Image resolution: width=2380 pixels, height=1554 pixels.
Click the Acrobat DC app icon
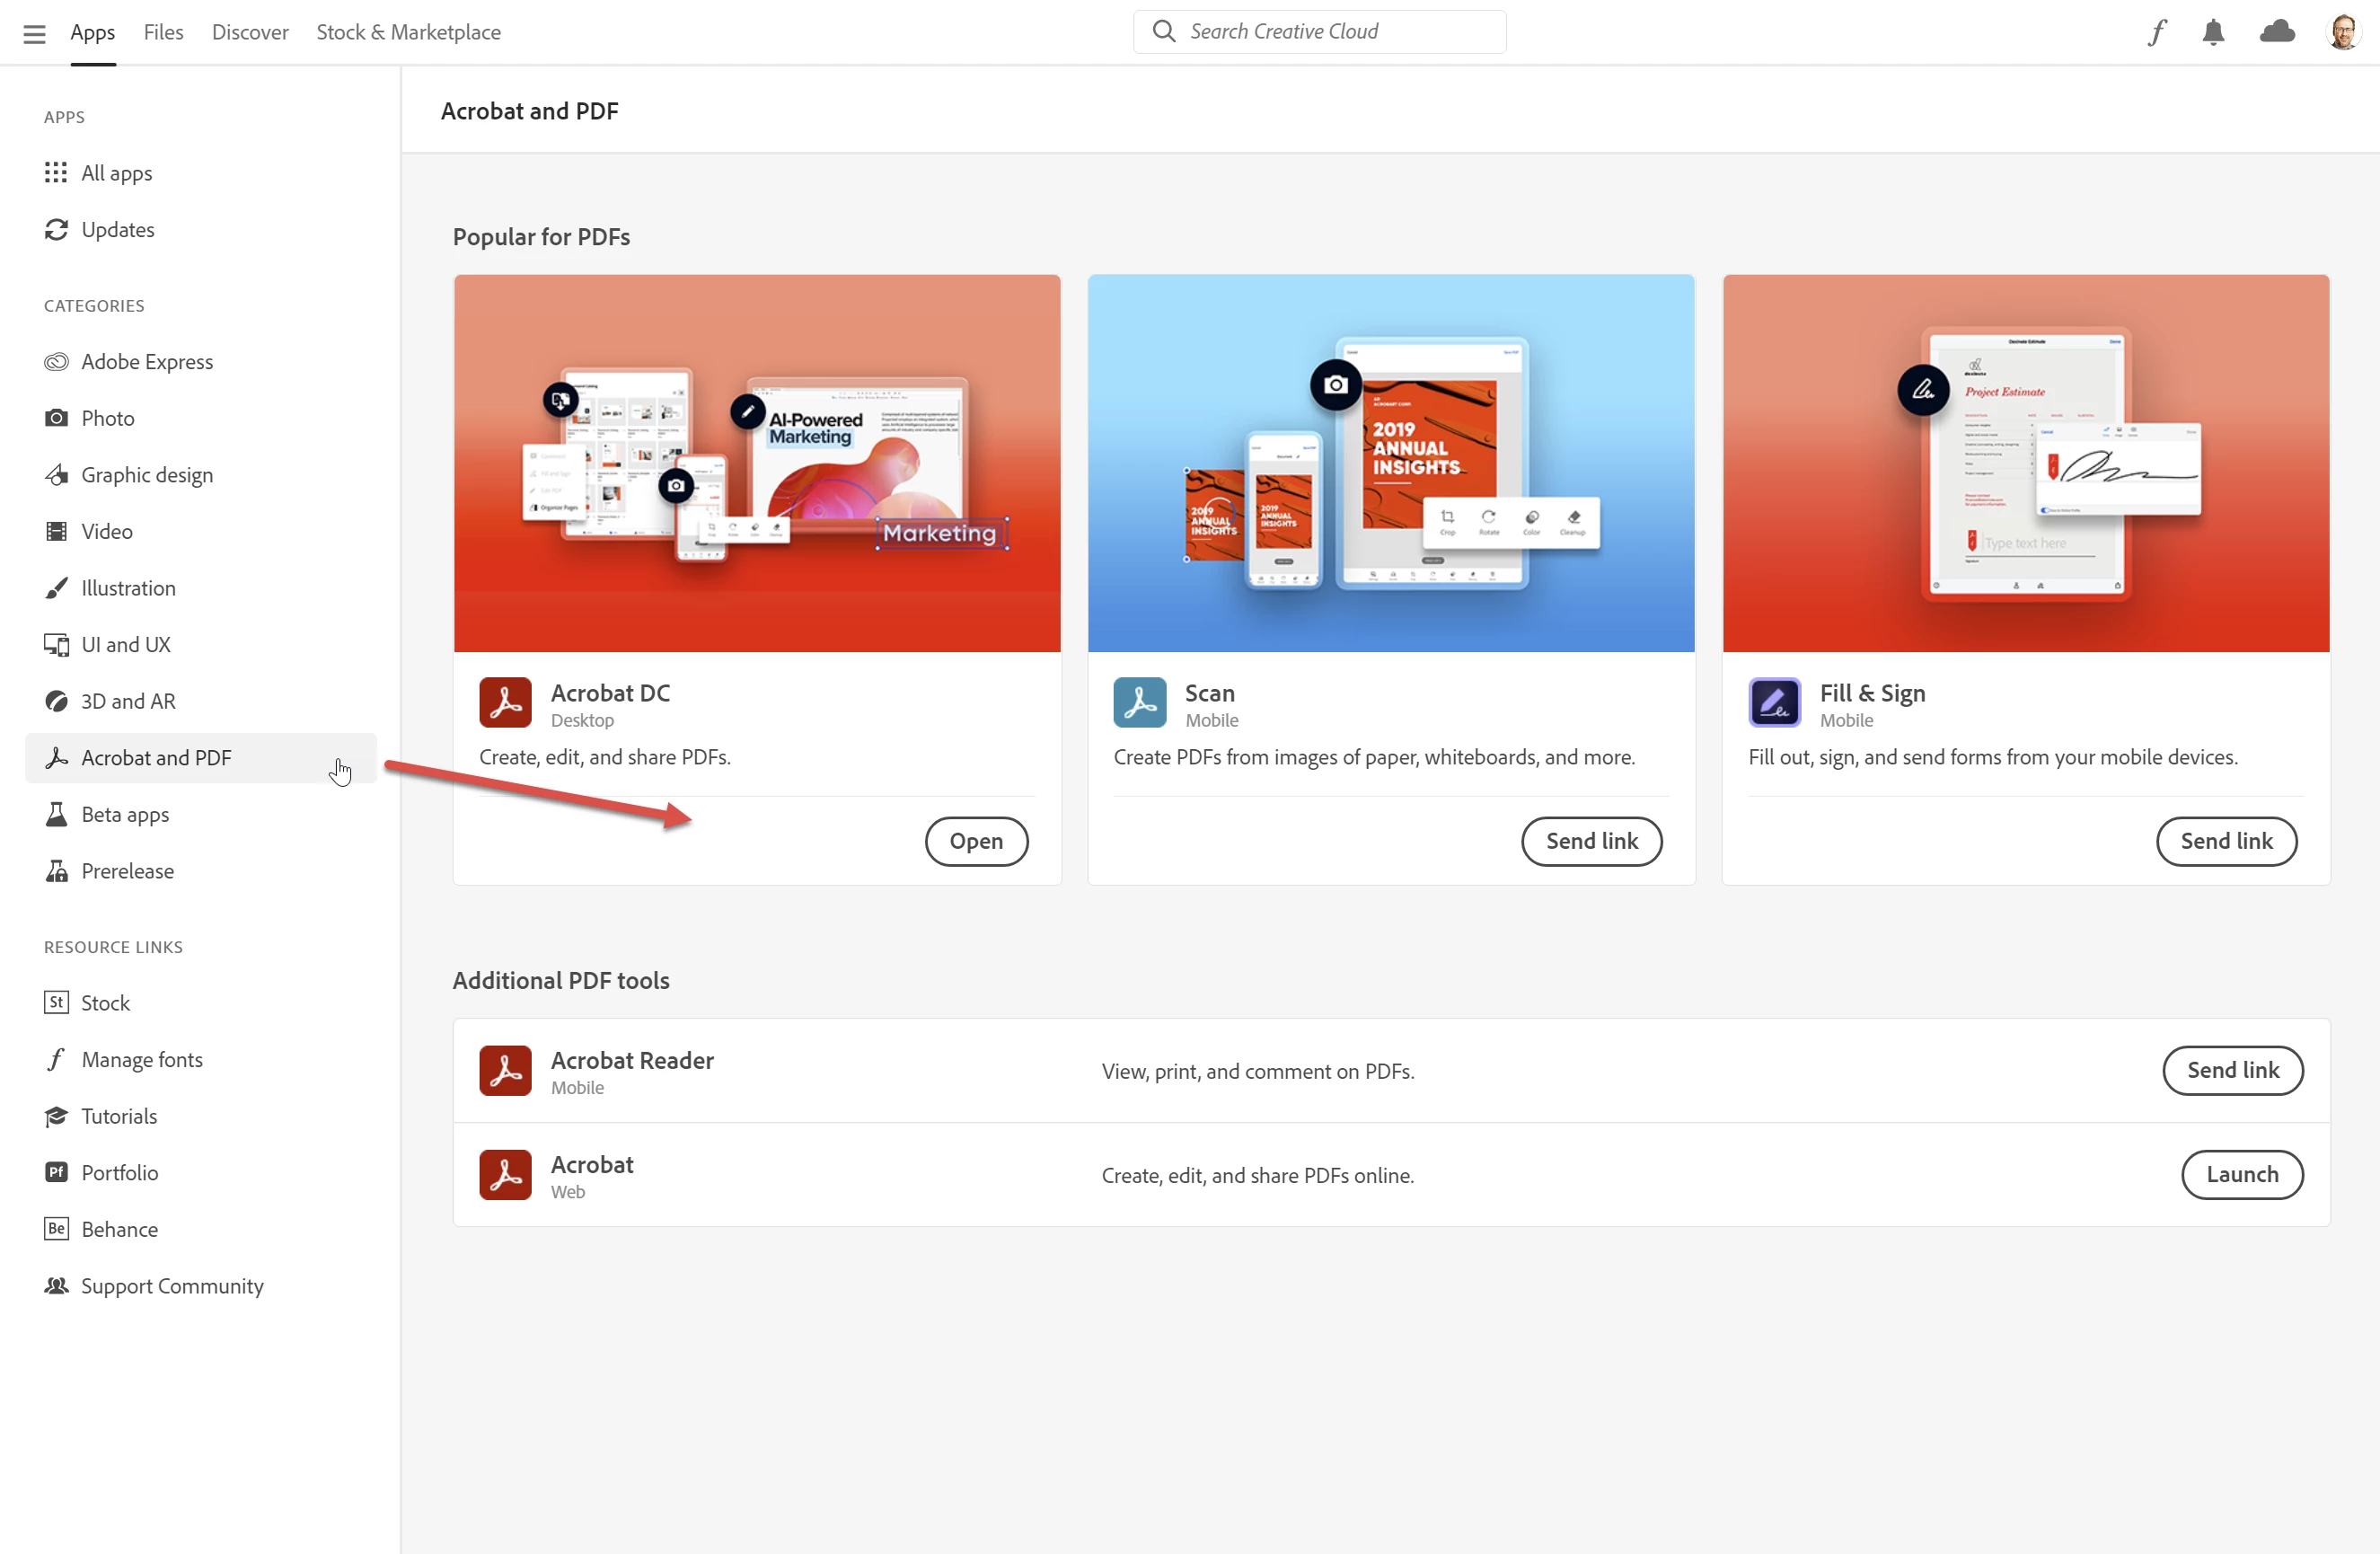505,703
